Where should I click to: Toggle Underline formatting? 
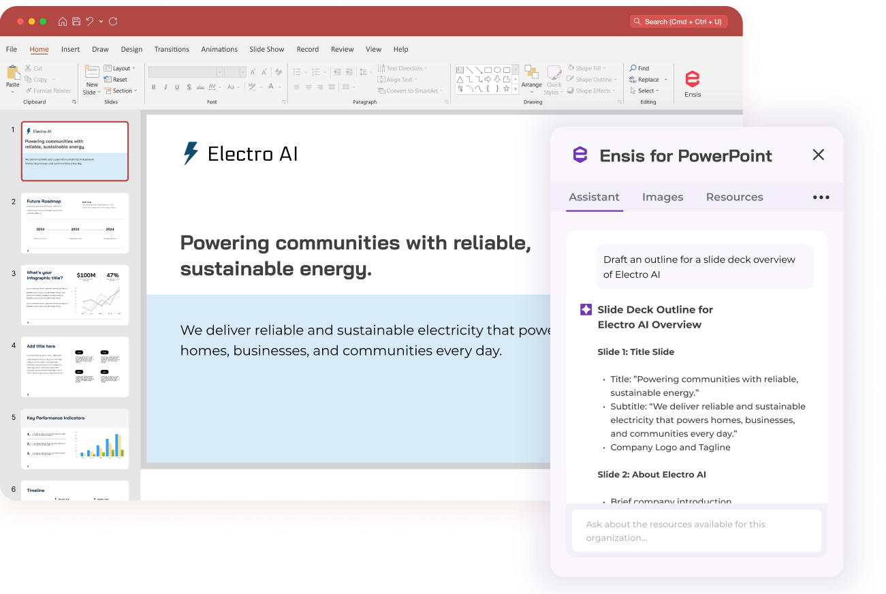(x=177, y=87)
